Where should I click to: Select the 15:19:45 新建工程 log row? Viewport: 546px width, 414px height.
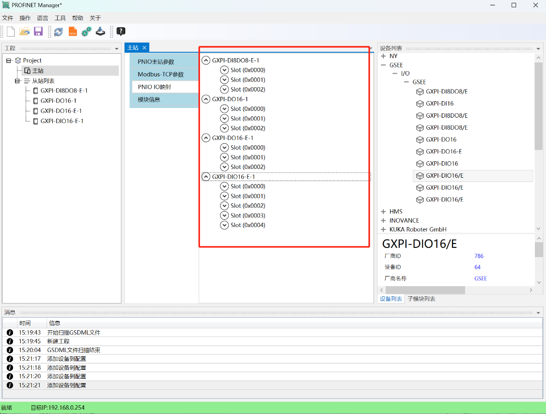tap(272, 341)
